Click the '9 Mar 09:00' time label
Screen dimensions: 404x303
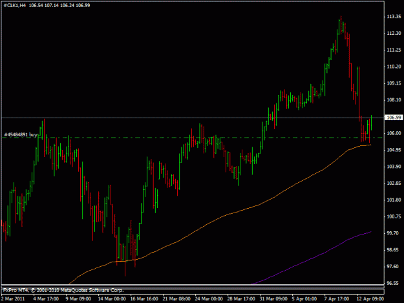(x=78, y=299)
